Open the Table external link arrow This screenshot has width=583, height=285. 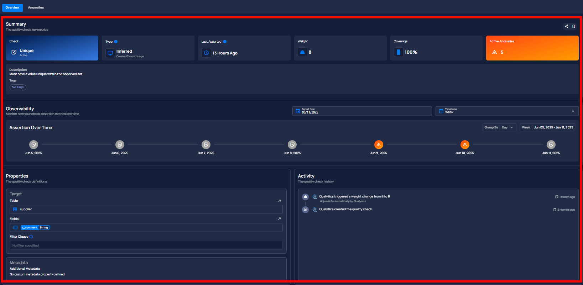coord(279,201)
